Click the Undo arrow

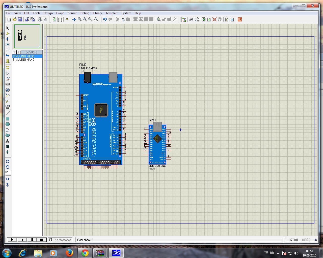pyautogui.click(x=105, y=19)
